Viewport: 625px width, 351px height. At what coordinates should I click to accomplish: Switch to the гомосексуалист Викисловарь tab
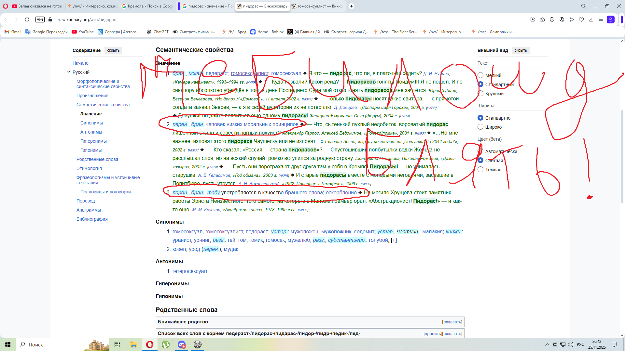317,6
